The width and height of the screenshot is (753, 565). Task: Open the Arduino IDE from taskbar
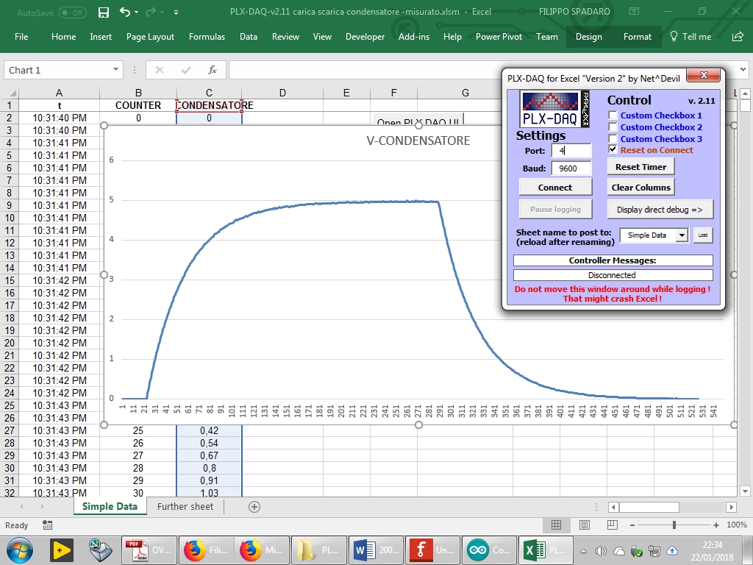coord(489,550)
